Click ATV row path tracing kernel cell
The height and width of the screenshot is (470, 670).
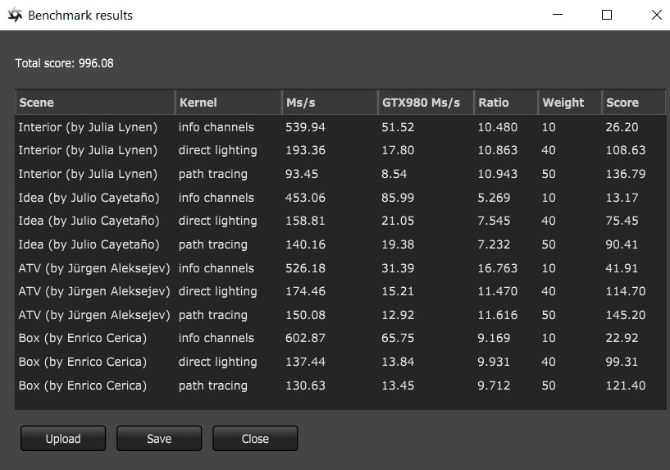click(212, 315)
